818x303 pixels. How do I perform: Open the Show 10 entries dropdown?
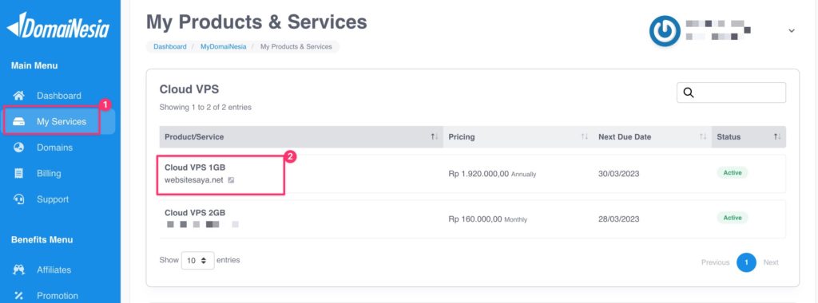[198, 260]
